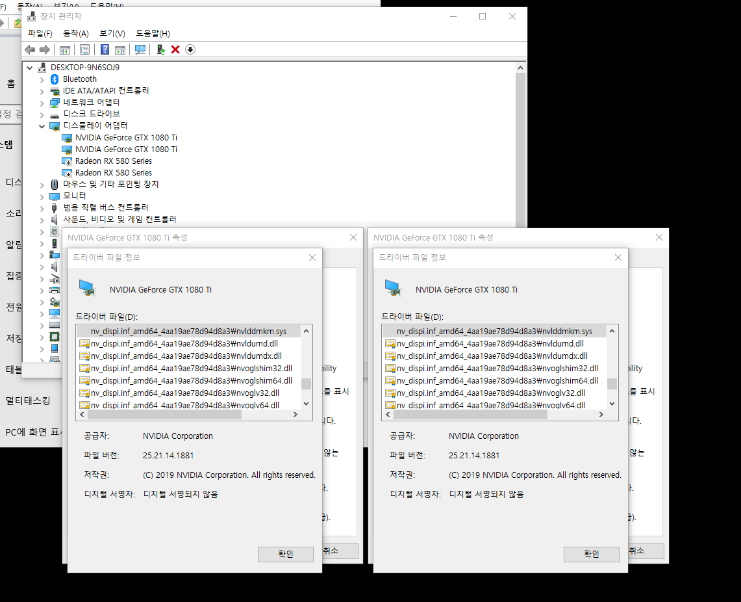Expand the 디스크 드라이브 category
Image resolution: width=741 pixels, height=602 pixels.
[x=42, y=114]
